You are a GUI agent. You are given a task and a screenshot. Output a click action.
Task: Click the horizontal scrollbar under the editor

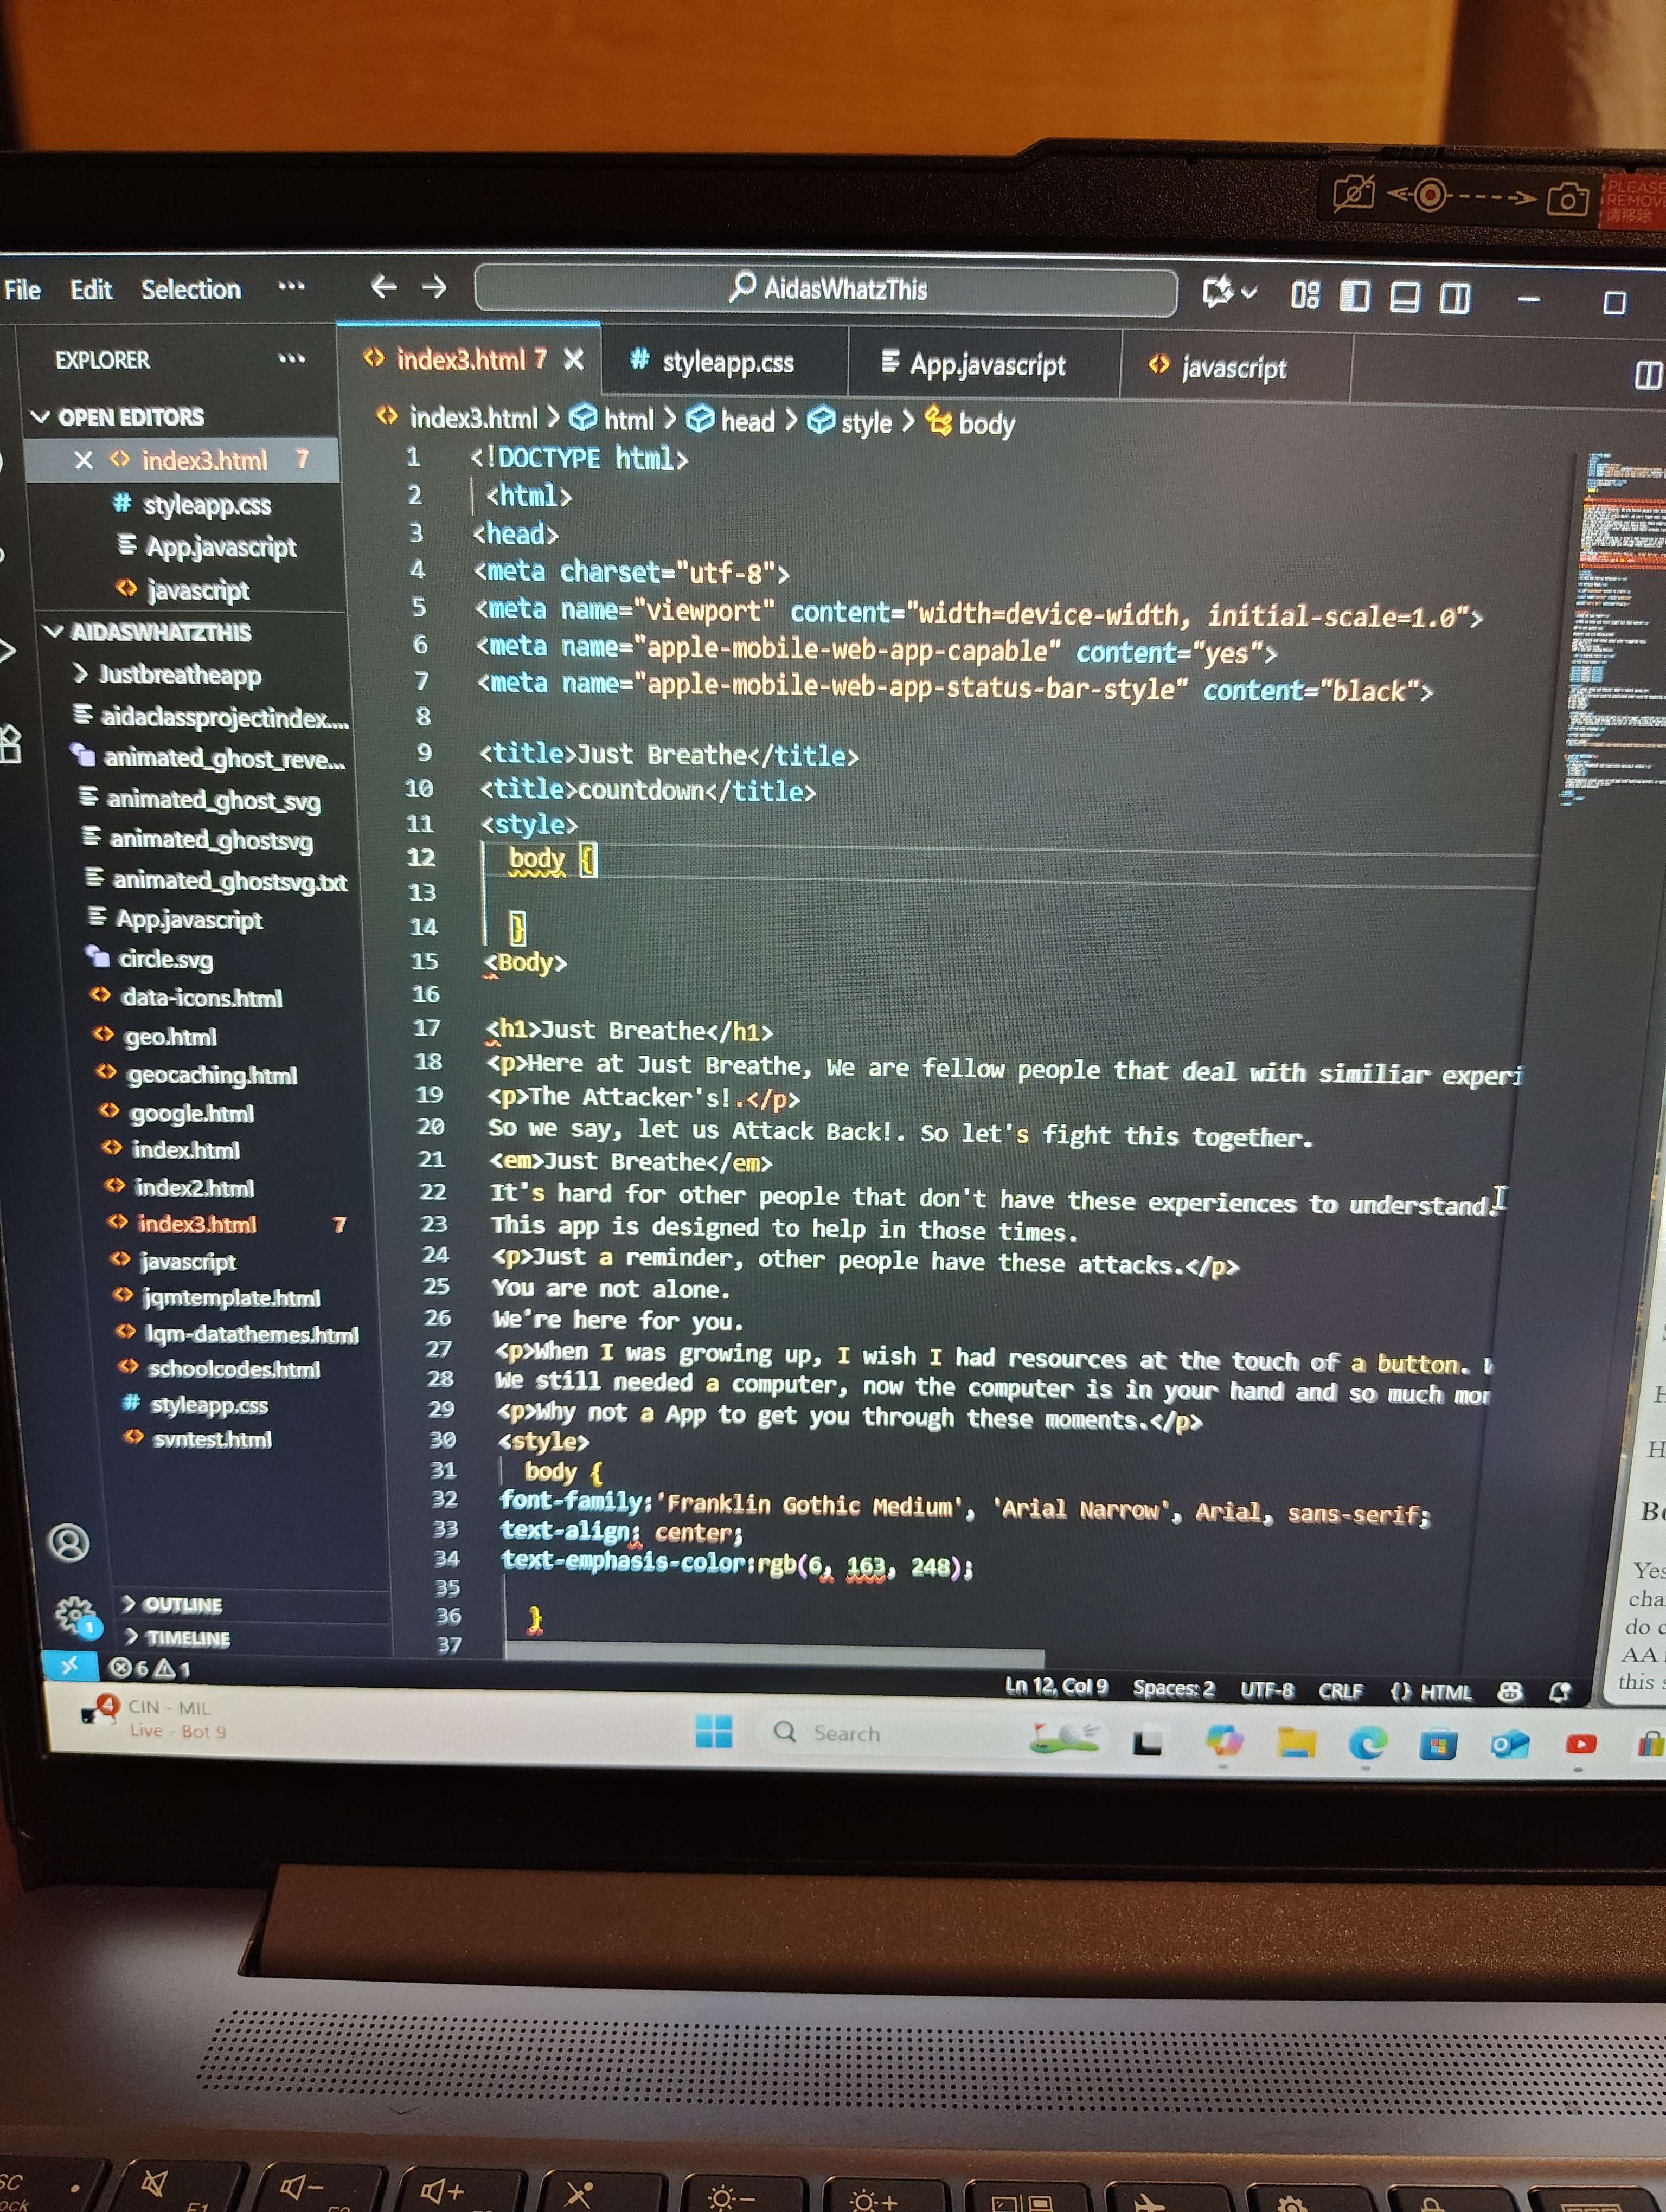pos(775,1655)
